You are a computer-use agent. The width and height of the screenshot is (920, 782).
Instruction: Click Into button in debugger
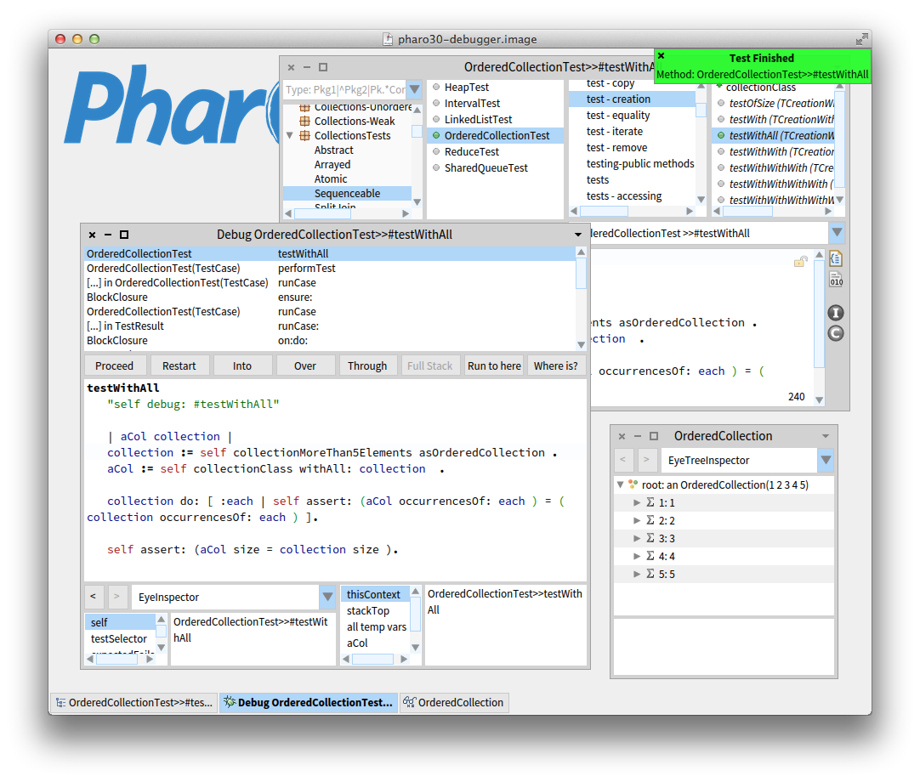pos(242,366)
